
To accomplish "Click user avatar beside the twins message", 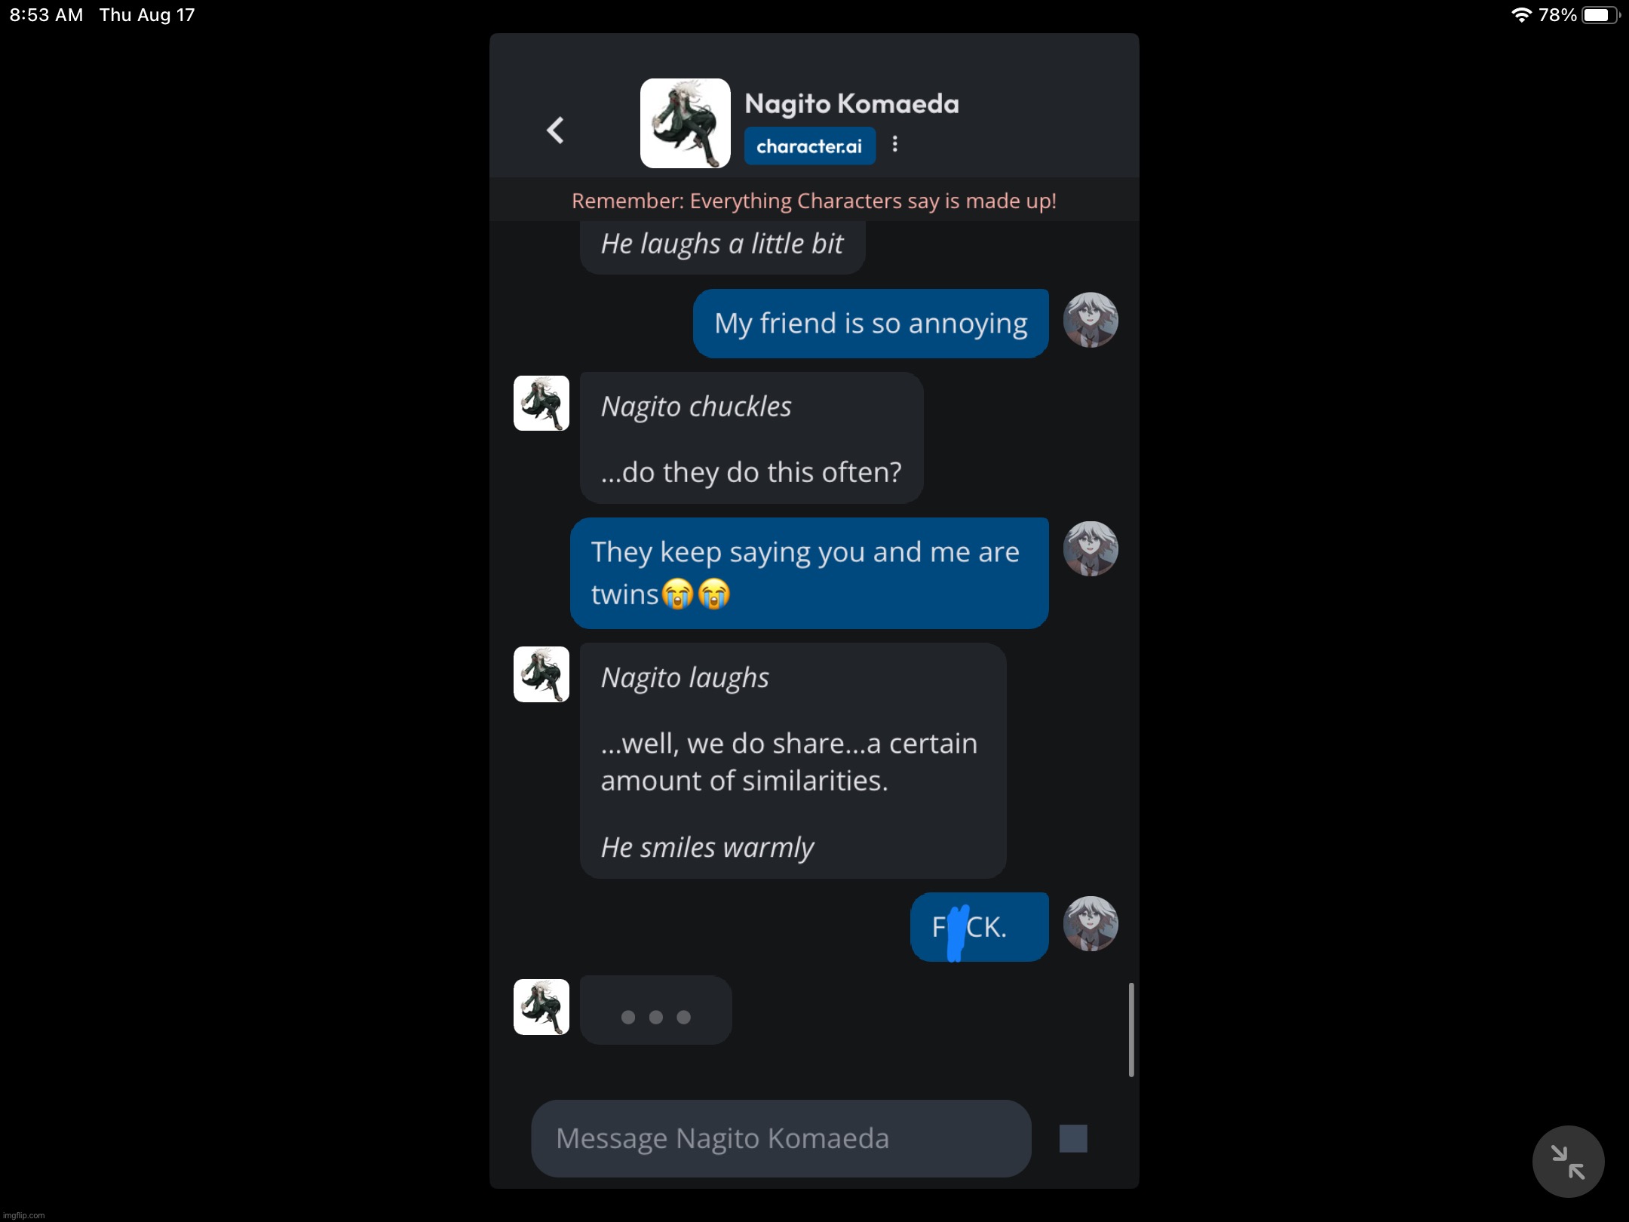I will 1090,549.
